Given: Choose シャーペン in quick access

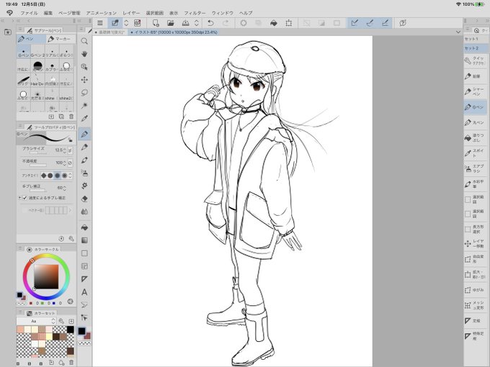Looking at the screenshot, I should point(475,91).
